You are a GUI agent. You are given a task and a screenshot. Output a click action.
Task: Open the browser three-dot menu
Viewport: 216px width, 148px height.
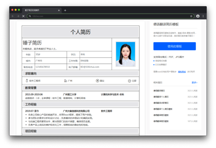click(x=203, y=16)
